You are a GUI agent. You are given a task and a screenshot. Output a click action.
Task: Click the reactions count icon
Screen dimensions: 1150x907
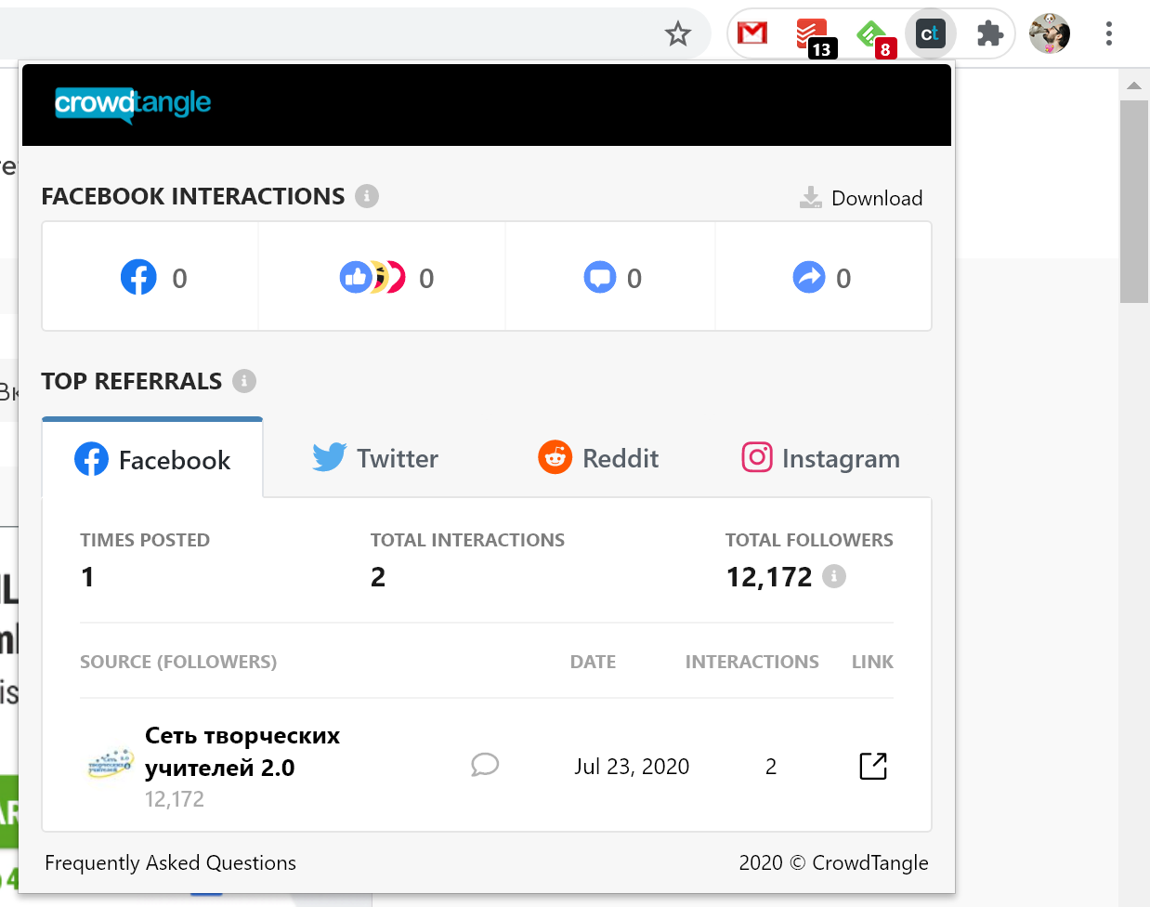click(372, 277)
